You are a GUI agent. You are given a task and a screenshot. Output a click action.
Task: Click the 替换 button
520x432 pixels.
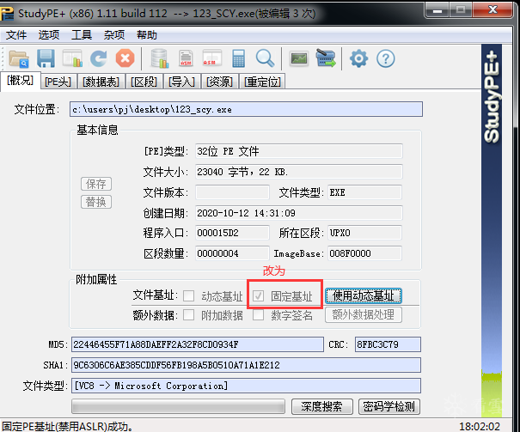pyautogui.click(x=96, y=202)
